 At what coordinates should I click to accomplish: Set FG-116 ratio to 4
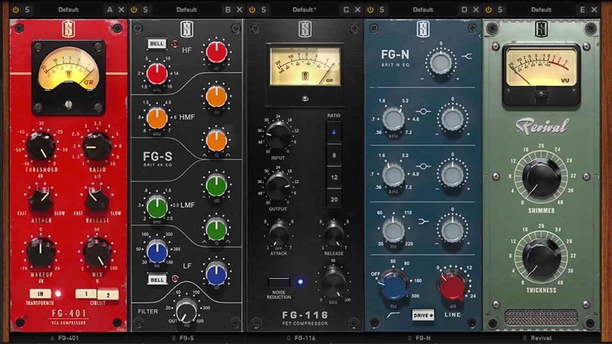coord(334,132)
